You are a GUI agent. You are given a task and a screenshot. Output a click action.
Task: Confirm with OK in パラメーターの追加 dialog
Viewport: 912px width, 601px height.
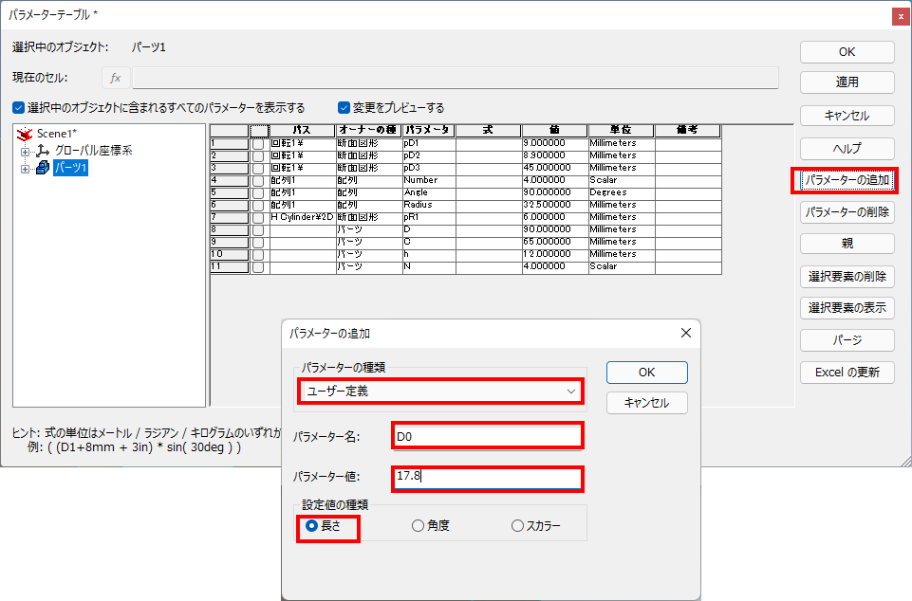646,372
